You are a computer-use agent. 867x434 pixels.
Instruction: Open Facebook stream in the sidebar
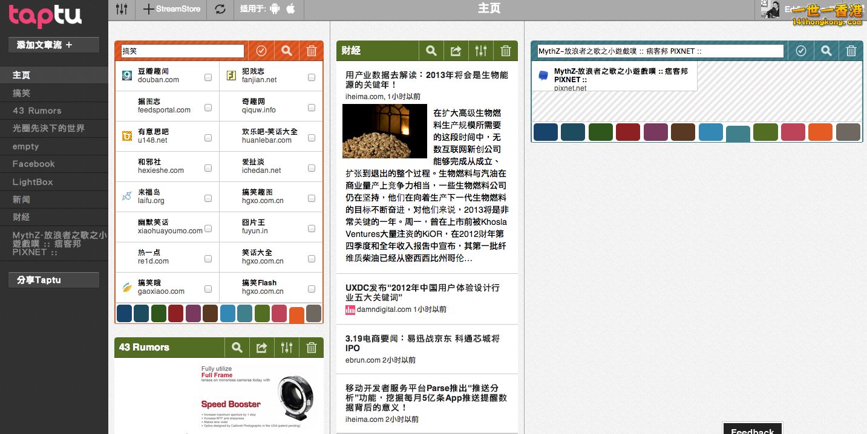(33, 164)
